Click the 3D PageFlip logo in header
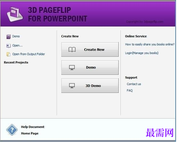This screenshot has height=142, width=179. [x=15, y=14]
